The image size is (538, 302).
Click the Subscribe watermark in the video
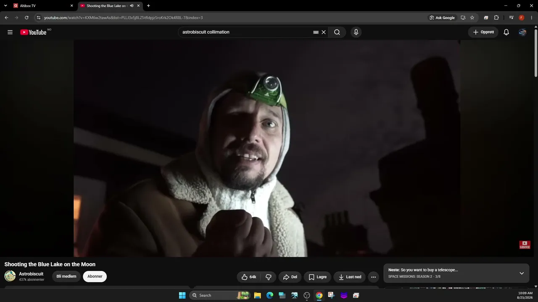click(525, 245)
